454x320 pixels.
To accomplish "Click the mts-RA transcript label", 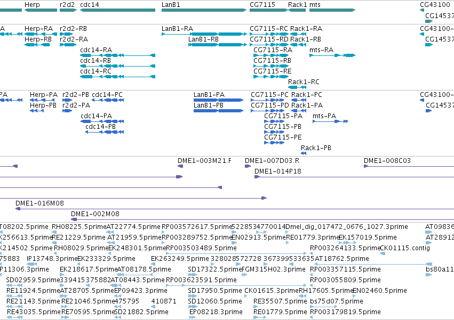I will click(x=321, y=50).
